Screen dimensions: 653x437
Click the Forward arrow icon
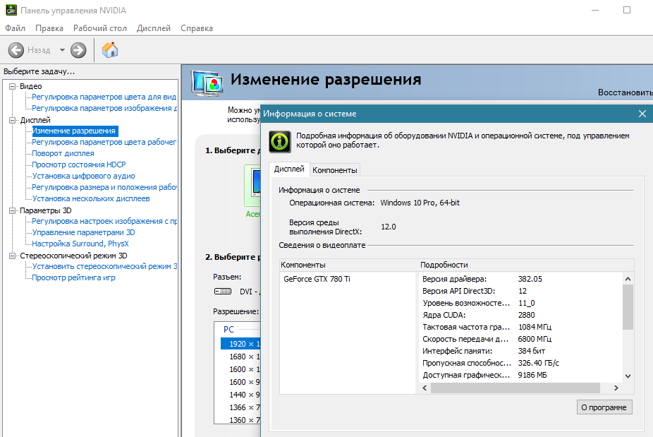pos(78,50)
